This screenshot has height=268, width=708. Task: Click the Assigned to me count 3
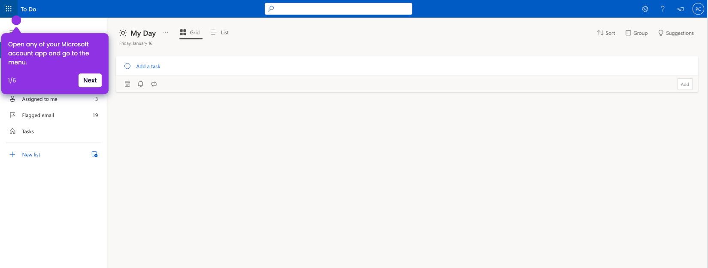pyautogui.click(x=97, y=99)
